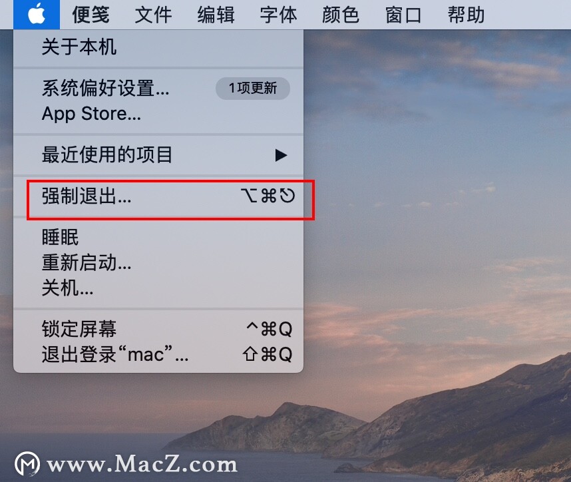
Task: Select 强制退出… menu item
Action: click(158, 196)
